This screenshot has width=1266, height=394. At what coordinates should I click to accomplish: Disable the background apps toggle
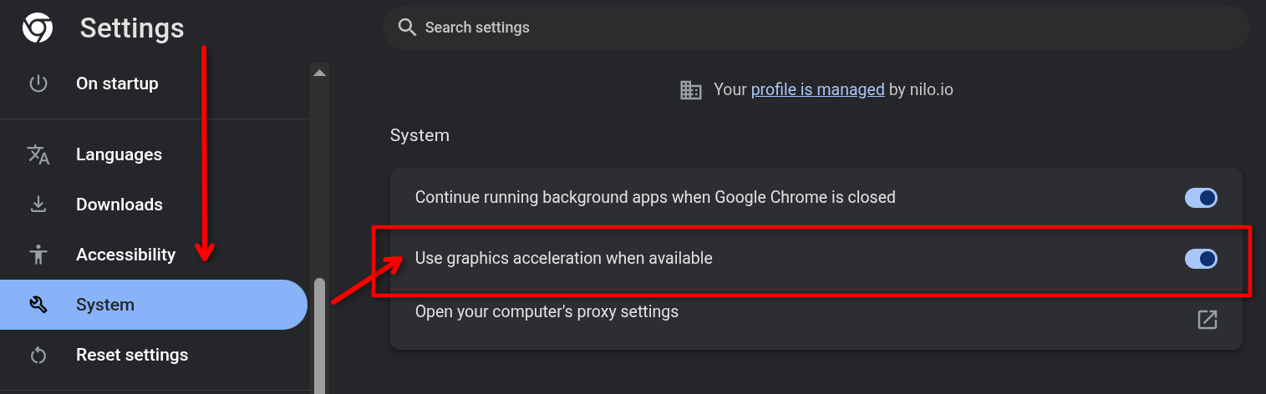pos(1201,198)
